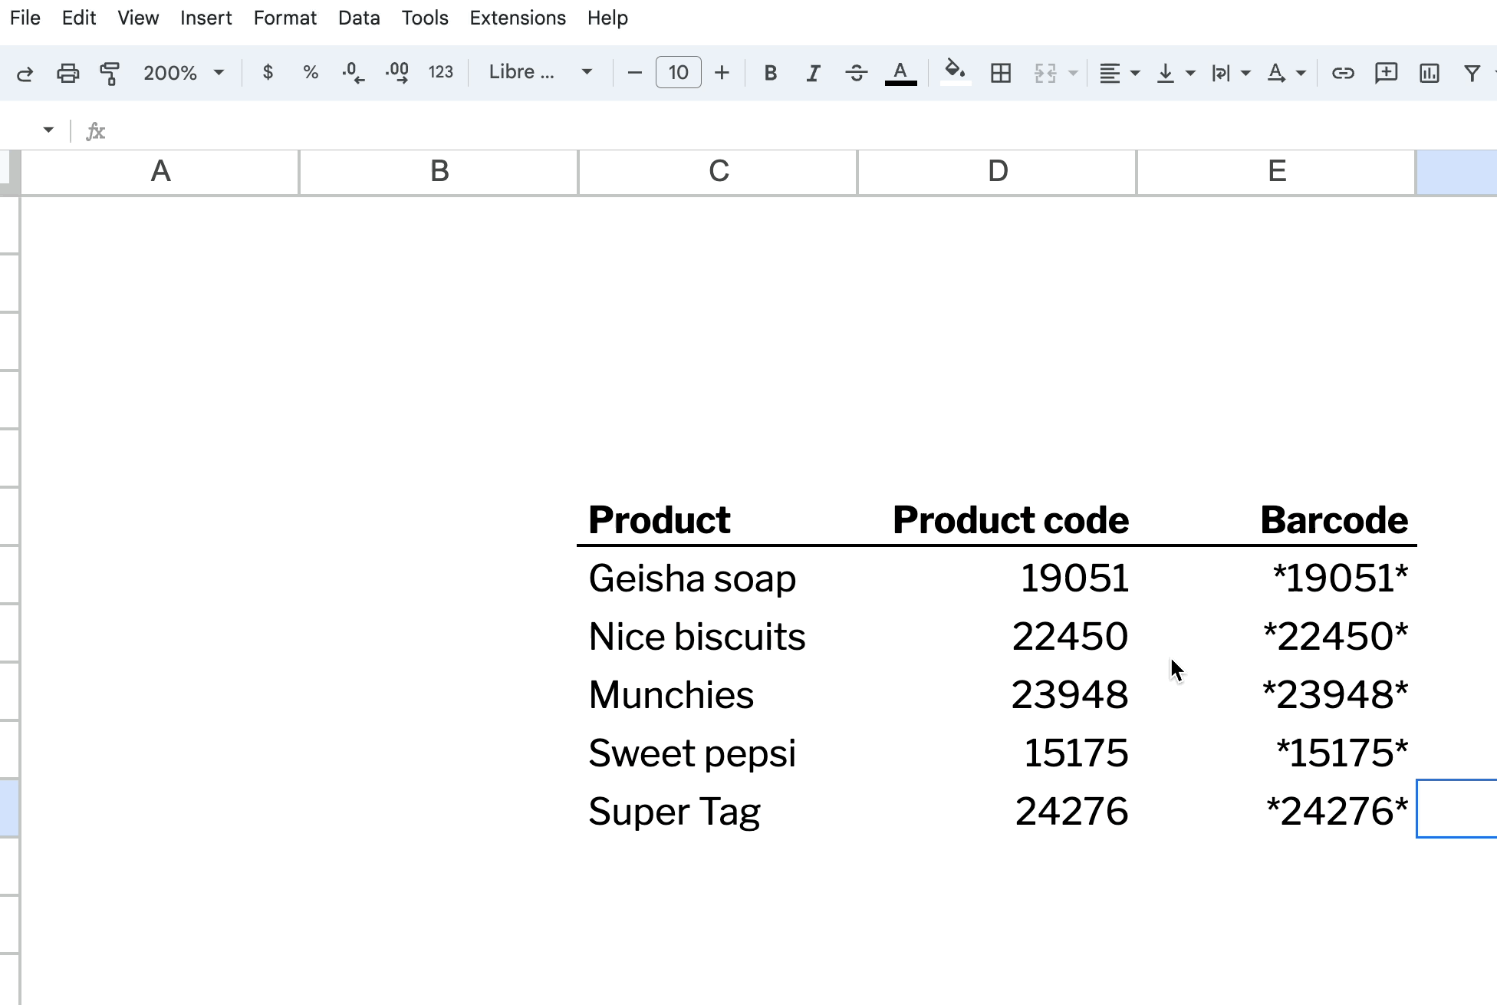Add a comment with toolbar icon
1497x1005 pixels.
point(1386,73)
